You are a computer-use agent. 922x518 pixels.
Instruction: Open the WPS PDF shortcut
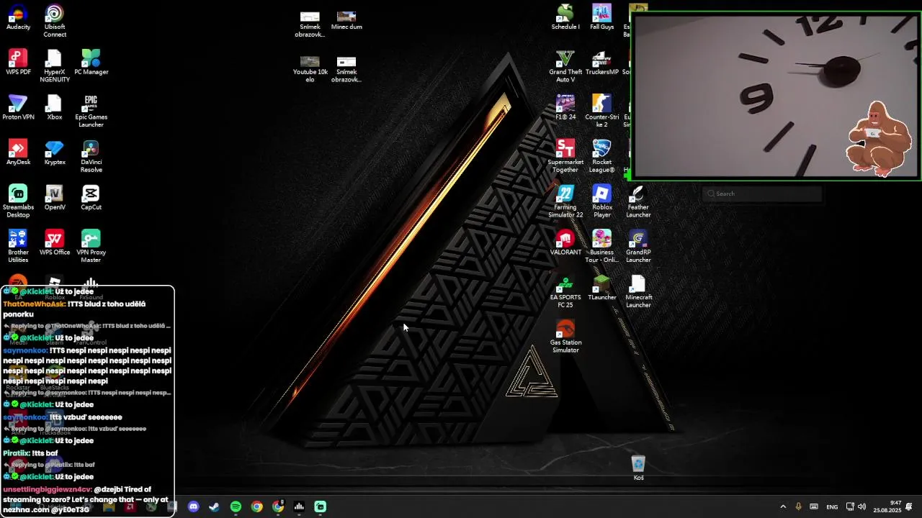click(18, 63)
